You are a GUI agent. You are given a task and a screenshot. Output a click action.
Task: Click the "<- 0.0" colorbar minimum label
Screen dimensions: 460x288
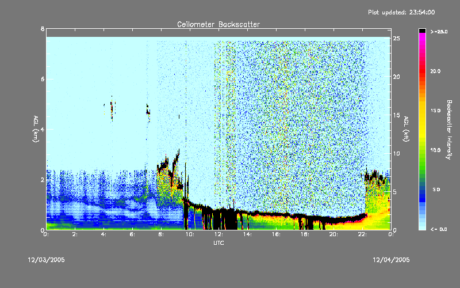(439, 229)
